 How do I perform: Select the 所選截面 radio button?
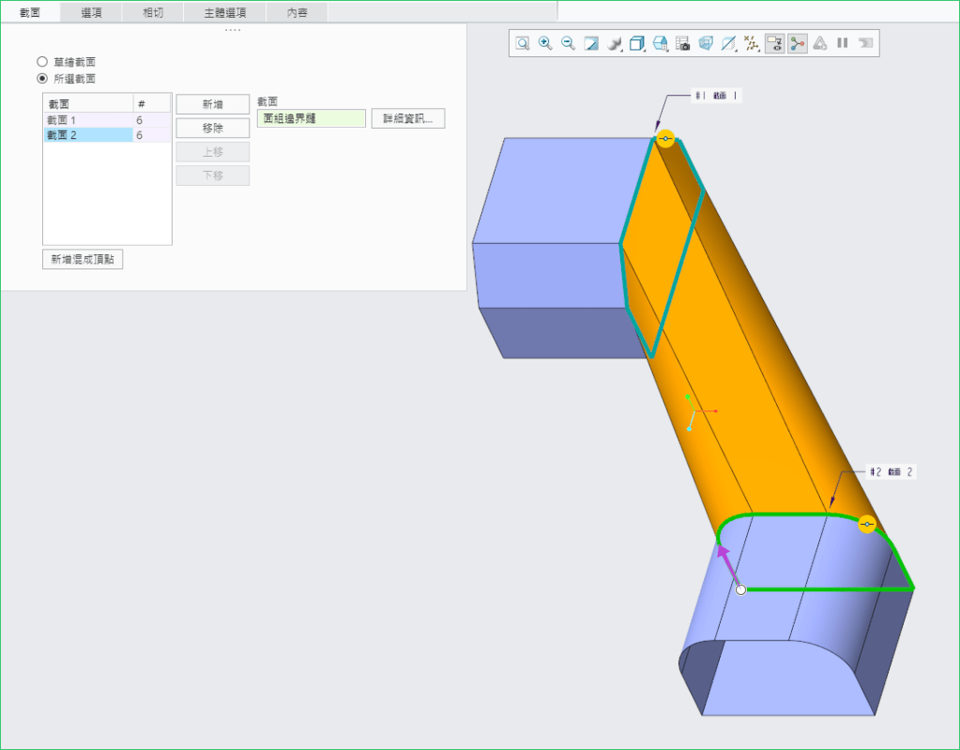pos(42,79)
